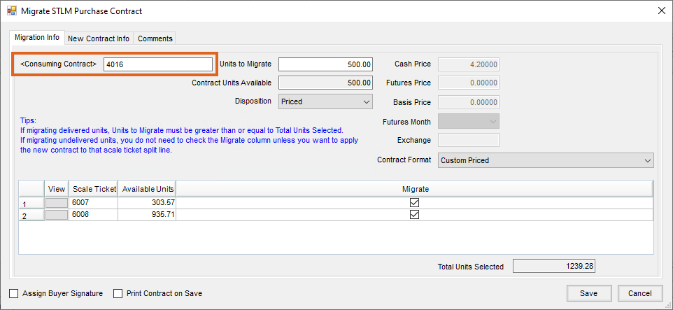Open the Futures Month dropdown

click(469, 122)
